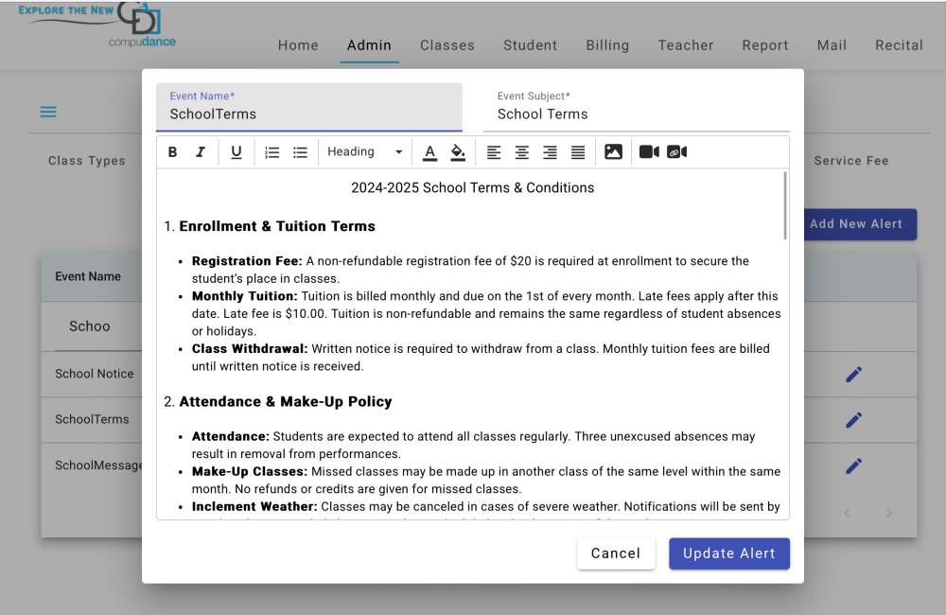
Task: Apply italic formatting in editor toolbar
Action: click(201, 152)
